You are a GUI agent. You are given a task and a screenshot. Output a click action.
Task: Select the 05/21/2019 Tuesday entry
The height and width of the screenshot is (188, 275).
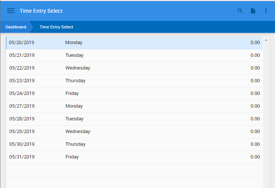click(134, 56)
